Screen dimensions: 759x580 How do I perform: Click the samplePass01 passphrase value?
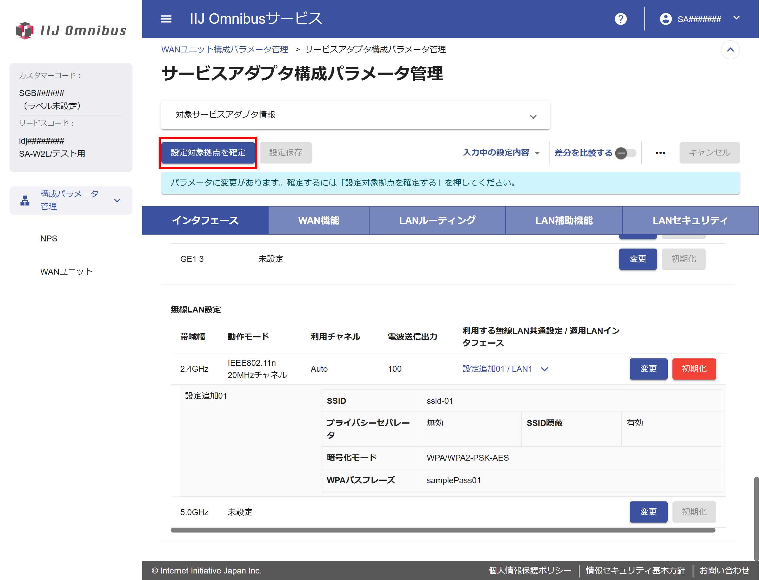click(454, 480)
